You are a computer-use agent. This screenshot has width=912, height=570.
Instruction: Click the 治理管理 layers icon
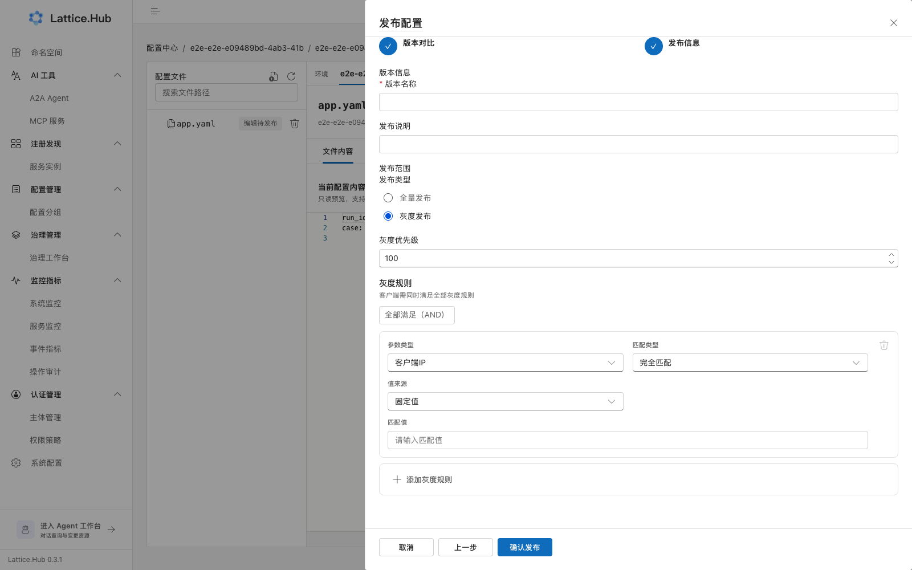click(x=16, y=235)
